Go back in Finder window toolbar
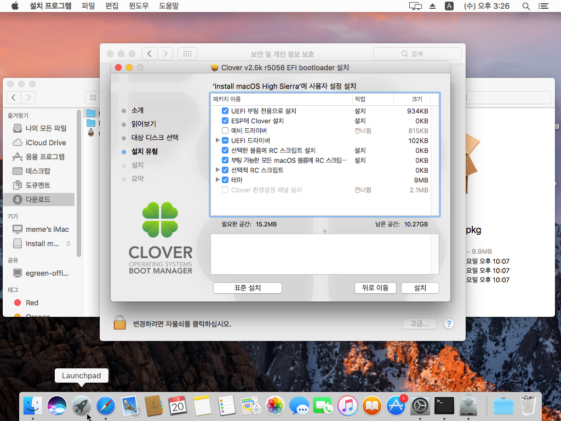This screenshot has width=561, height=421. tap(14, 98)
